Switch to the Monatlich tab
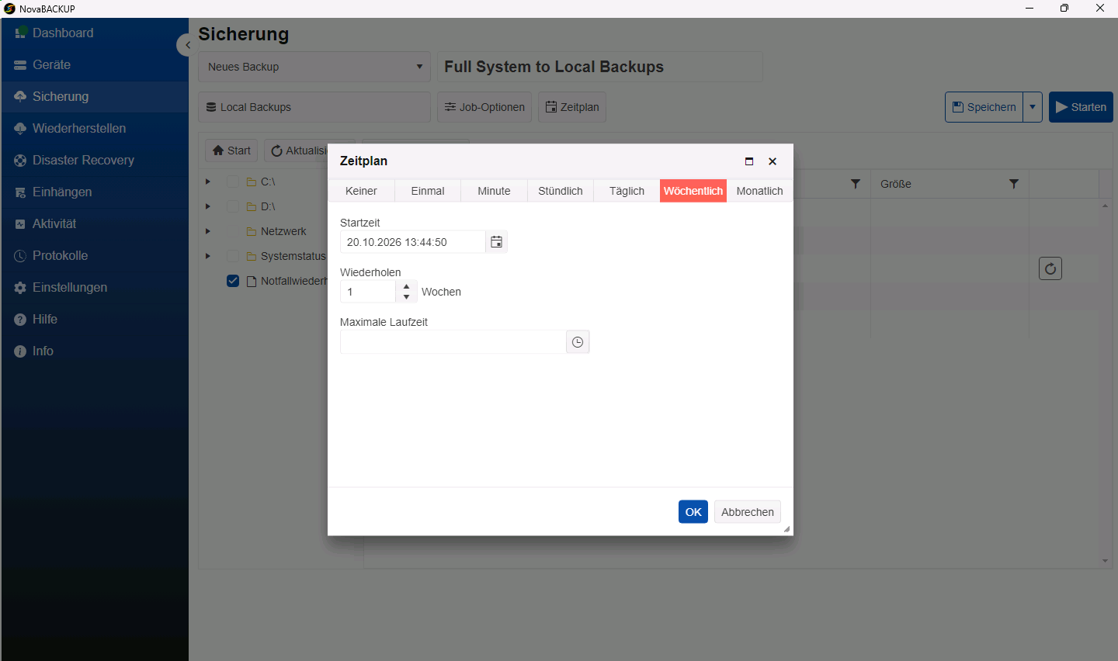 tap(760, 191)
